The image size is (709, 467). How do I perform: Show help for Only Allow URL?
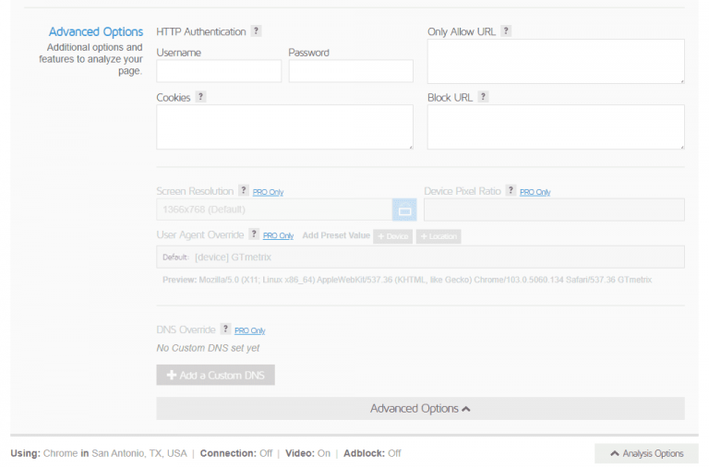(506, 30)
